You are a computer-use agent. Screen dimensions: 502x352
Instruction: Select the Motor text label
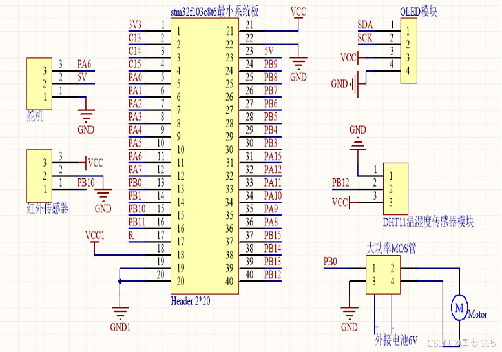(477, 315)
